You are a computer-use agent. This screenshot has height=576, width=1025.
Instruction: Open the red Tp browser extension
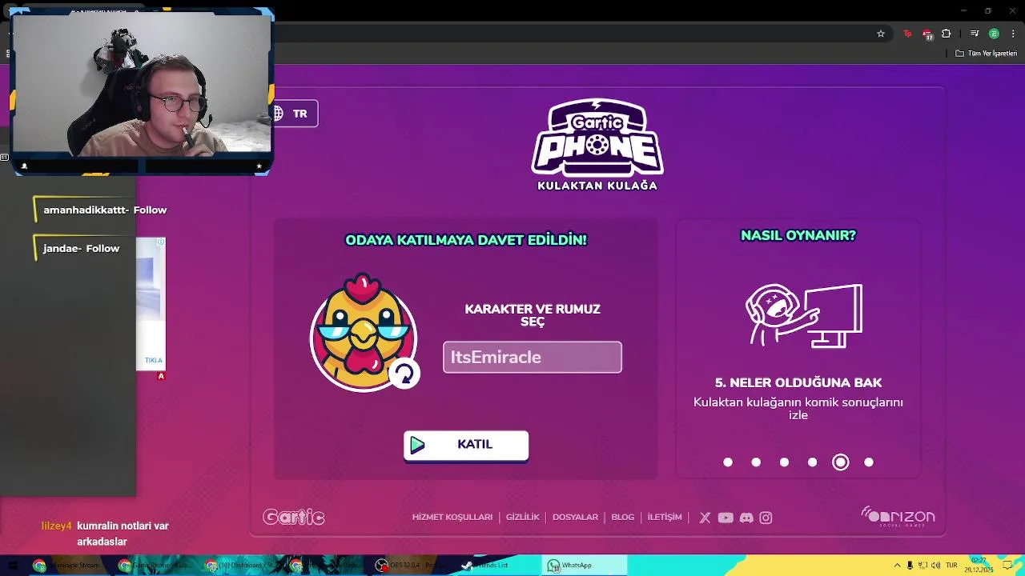click(x=907, y=34)
